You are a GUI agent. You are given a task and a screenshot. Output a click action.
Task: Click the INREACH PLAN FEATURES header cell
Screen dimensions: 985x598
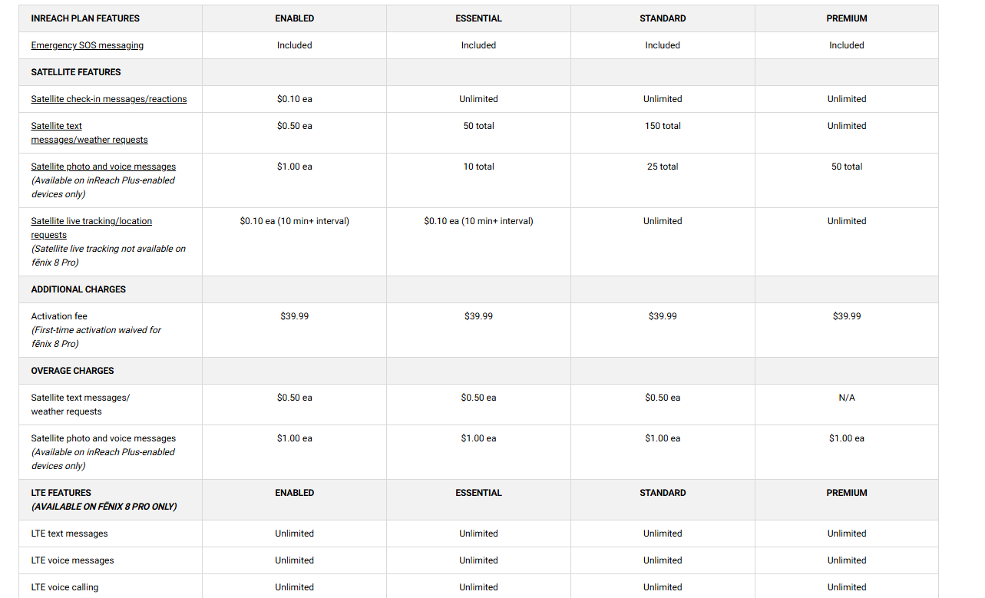[85, 18]
